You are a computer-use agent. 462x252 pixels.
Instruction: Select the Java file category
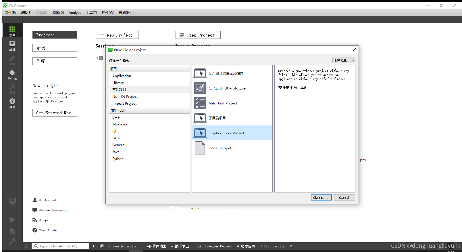[x=149, y=152]
